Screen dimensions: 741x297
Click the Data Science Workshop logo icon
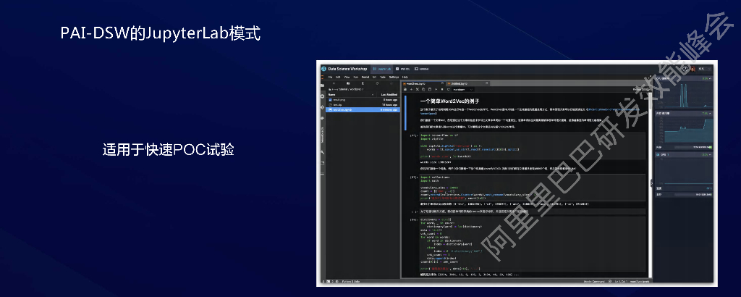click(x=323, y=69)
